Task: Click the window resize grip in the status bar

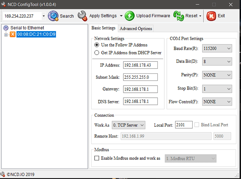Action: [237, 175]
